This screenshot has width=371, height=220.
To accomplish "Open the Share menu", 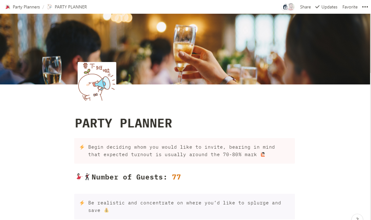I will pyautogui.click(x=305, y=7).
